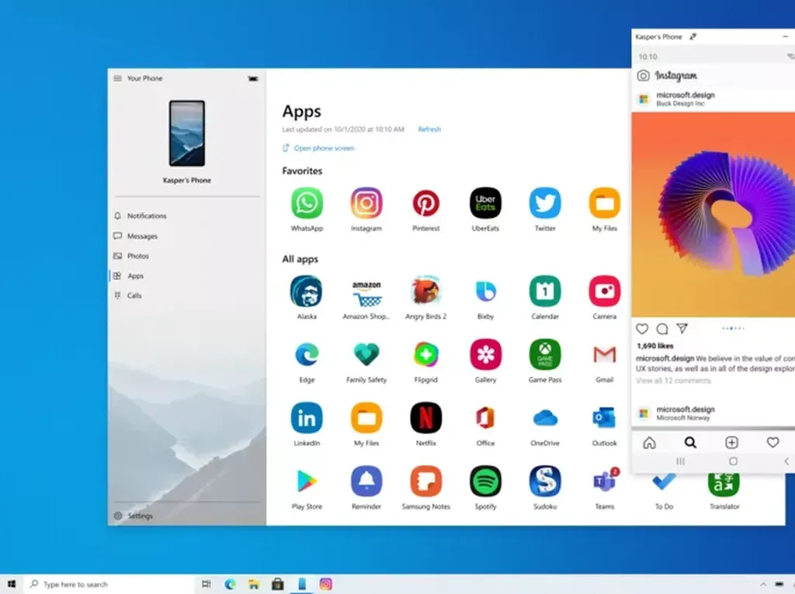The width and height of the screenshot is (795, 594).
Task: Launch Samsung Notes
Action: coord(426,481)
